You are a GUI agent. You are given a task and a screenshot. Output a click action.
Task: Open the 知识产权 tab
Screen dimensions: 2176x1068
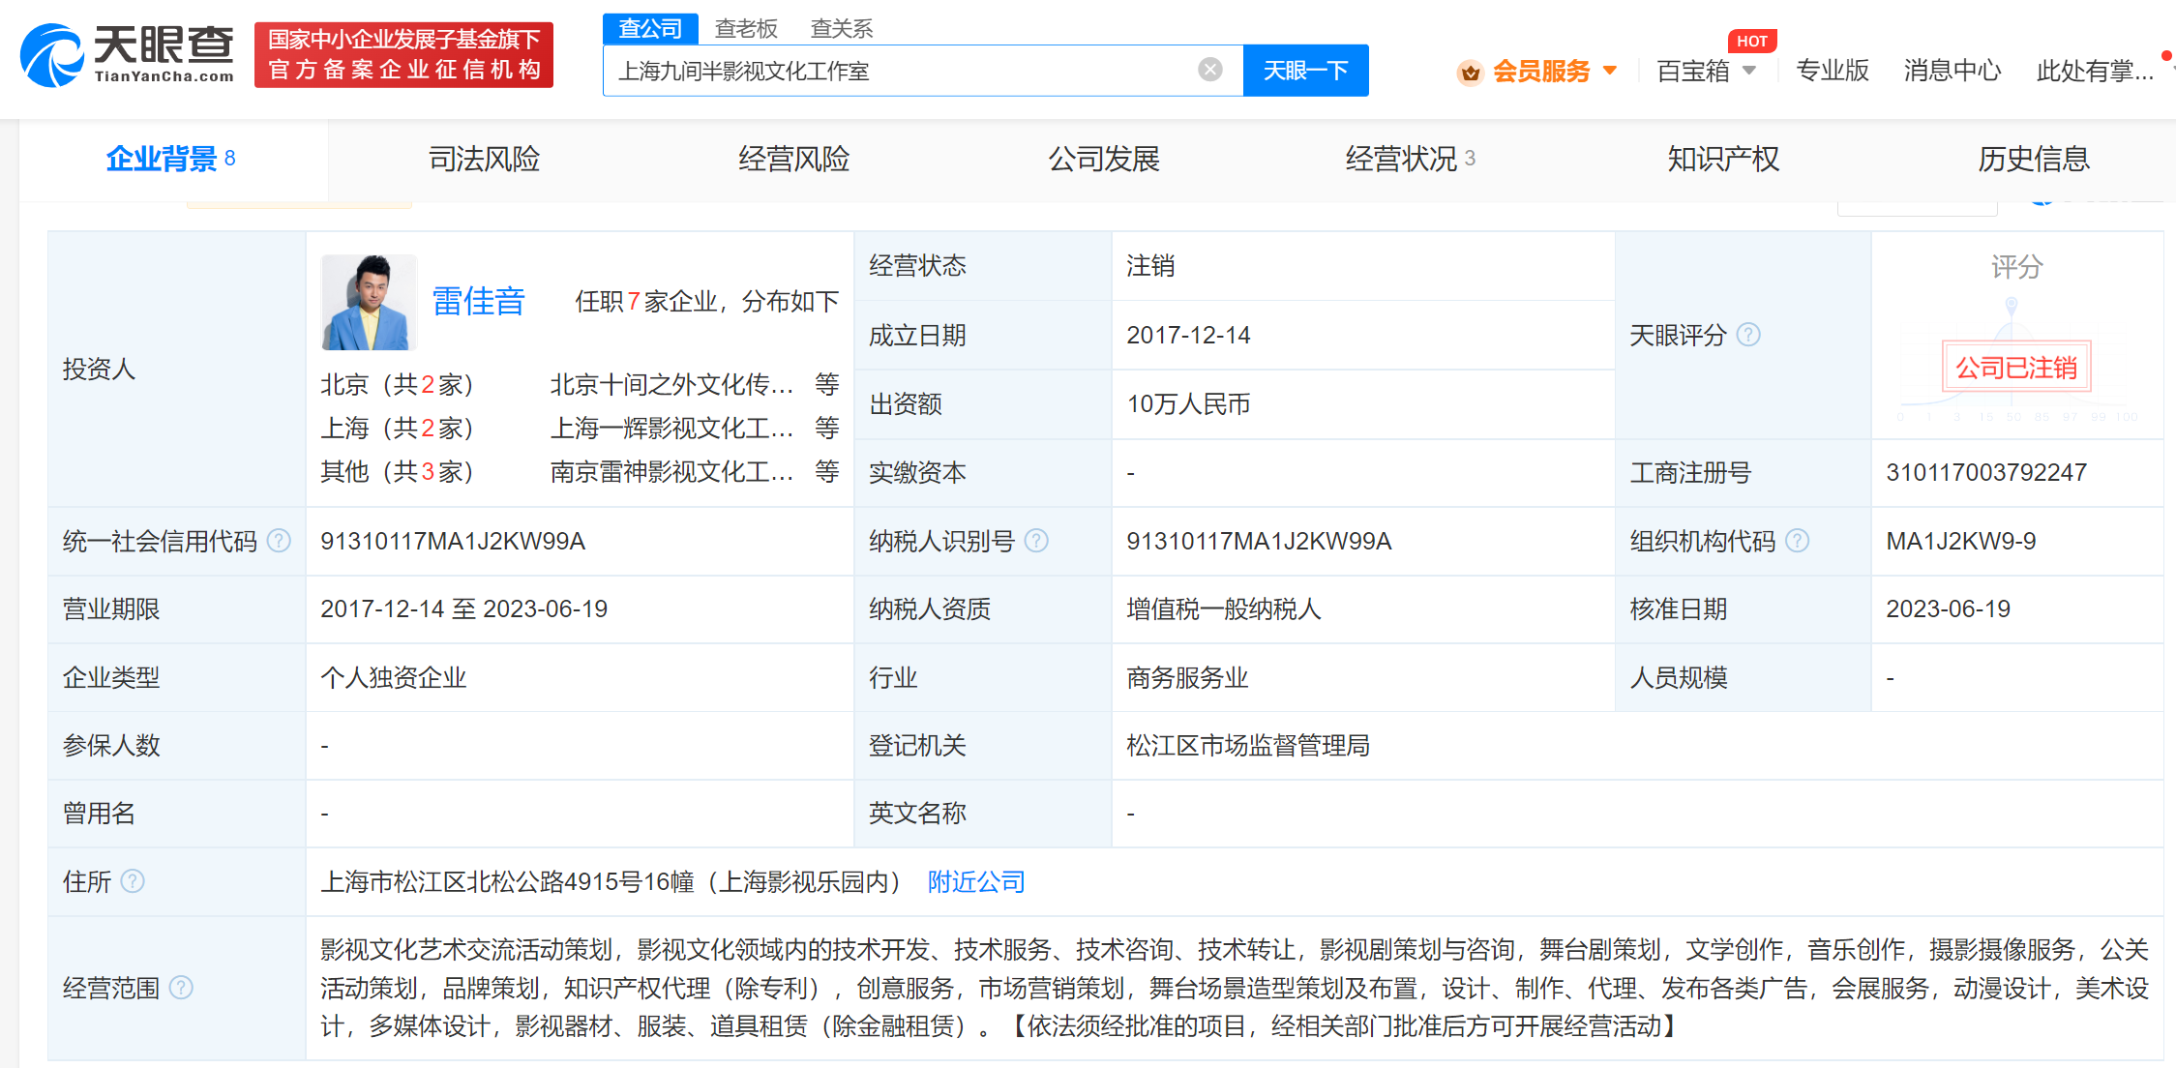(x=1724, y=159)
